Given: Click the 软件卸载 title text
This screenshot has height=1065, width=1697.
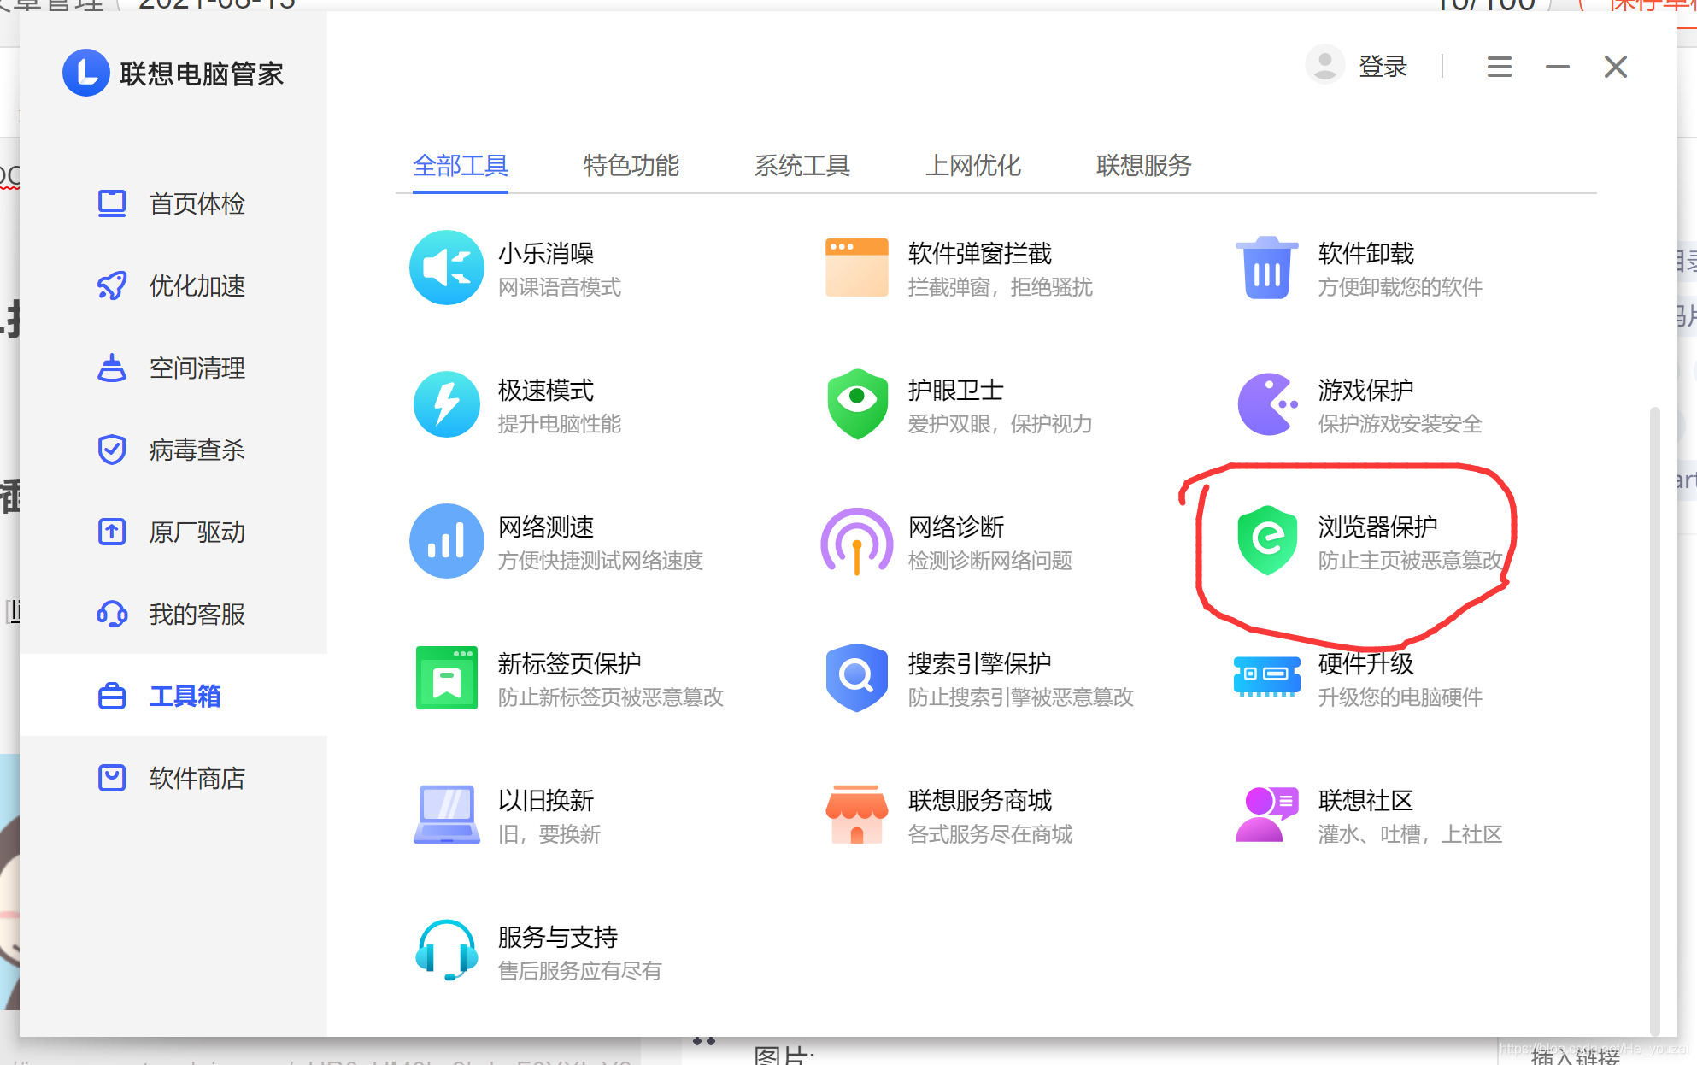Looking at the screenshot, I should coord(1366,254).
